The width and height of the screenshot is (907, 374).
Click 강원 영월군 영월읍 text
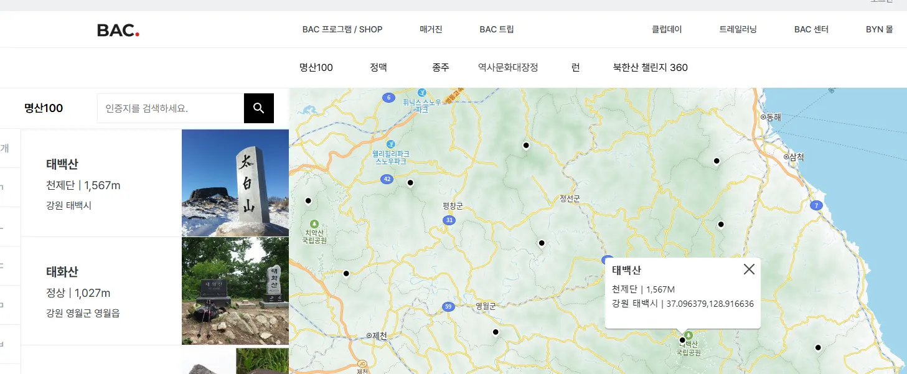tap(83, 313)
